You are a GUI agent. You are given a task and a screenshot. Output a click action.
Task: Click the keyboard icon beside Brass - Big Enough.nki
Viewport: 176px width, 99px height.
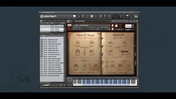(x=42, y=40)
